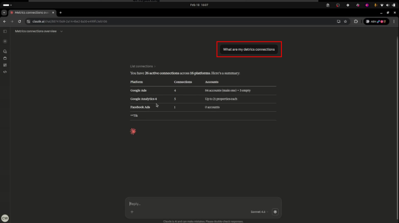Click the '84 accounts (main one) + 3 empty' cell
Viewport: 399px width, 223px height.
click(228, 90)
